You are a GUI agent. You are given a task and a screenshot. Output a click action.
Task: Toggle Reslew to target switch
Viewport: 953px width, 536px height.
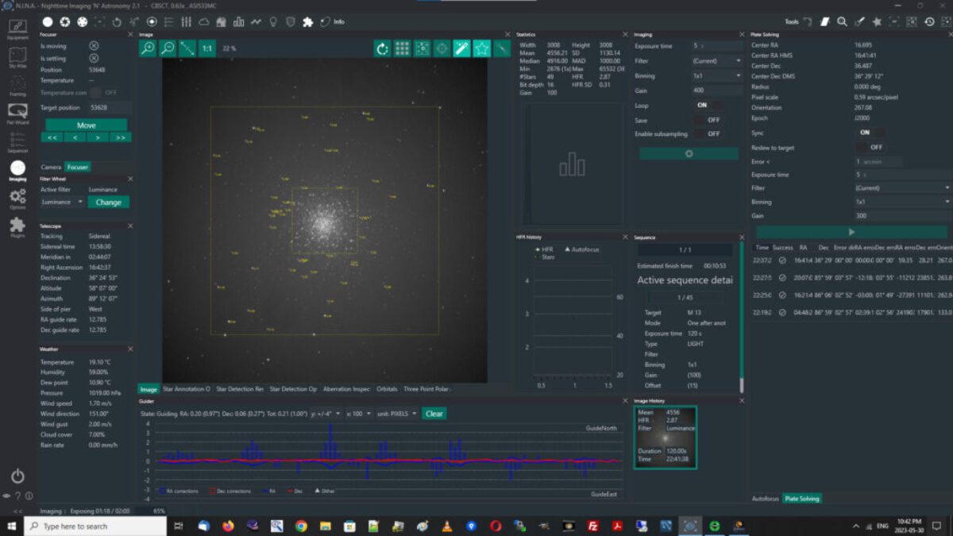click(x=870, y=147)
